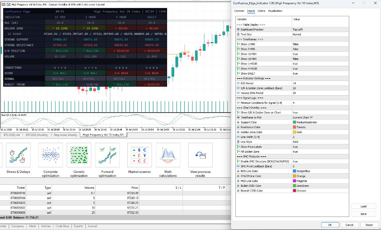381x230 pixels.
Task: Choose the Forward optimization icon
Action: [x=108, y=155]
